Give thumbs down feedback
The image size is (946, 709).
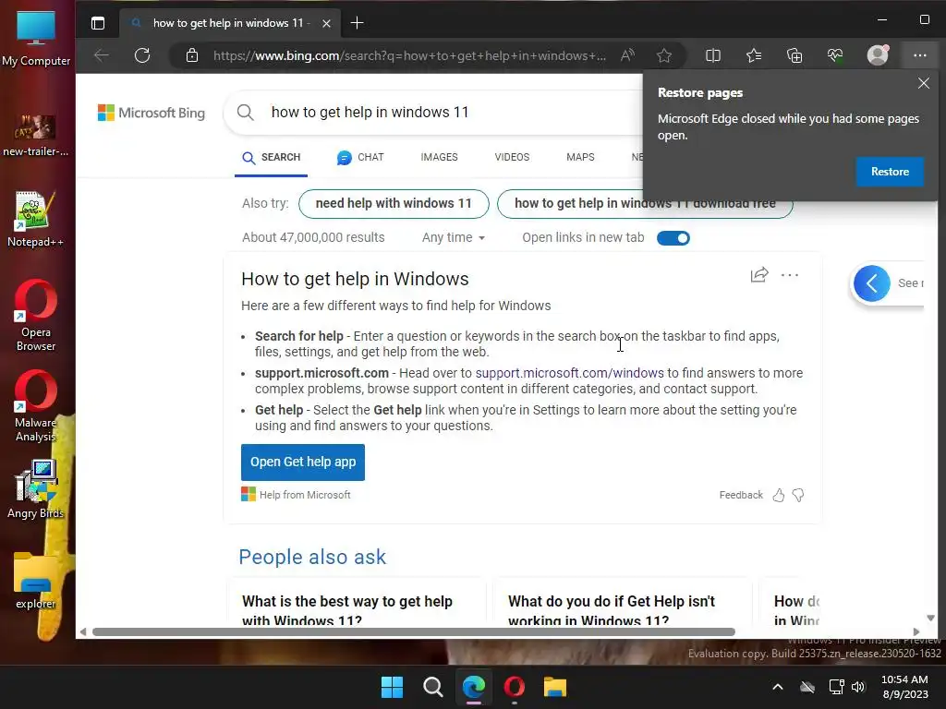point(798,495)
